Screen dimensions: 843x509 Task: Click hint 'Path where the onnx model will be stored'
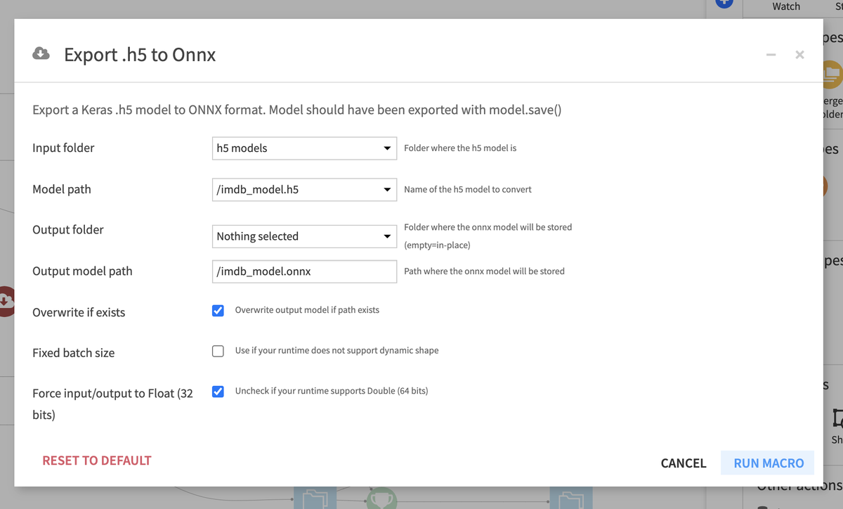point(484,271)
